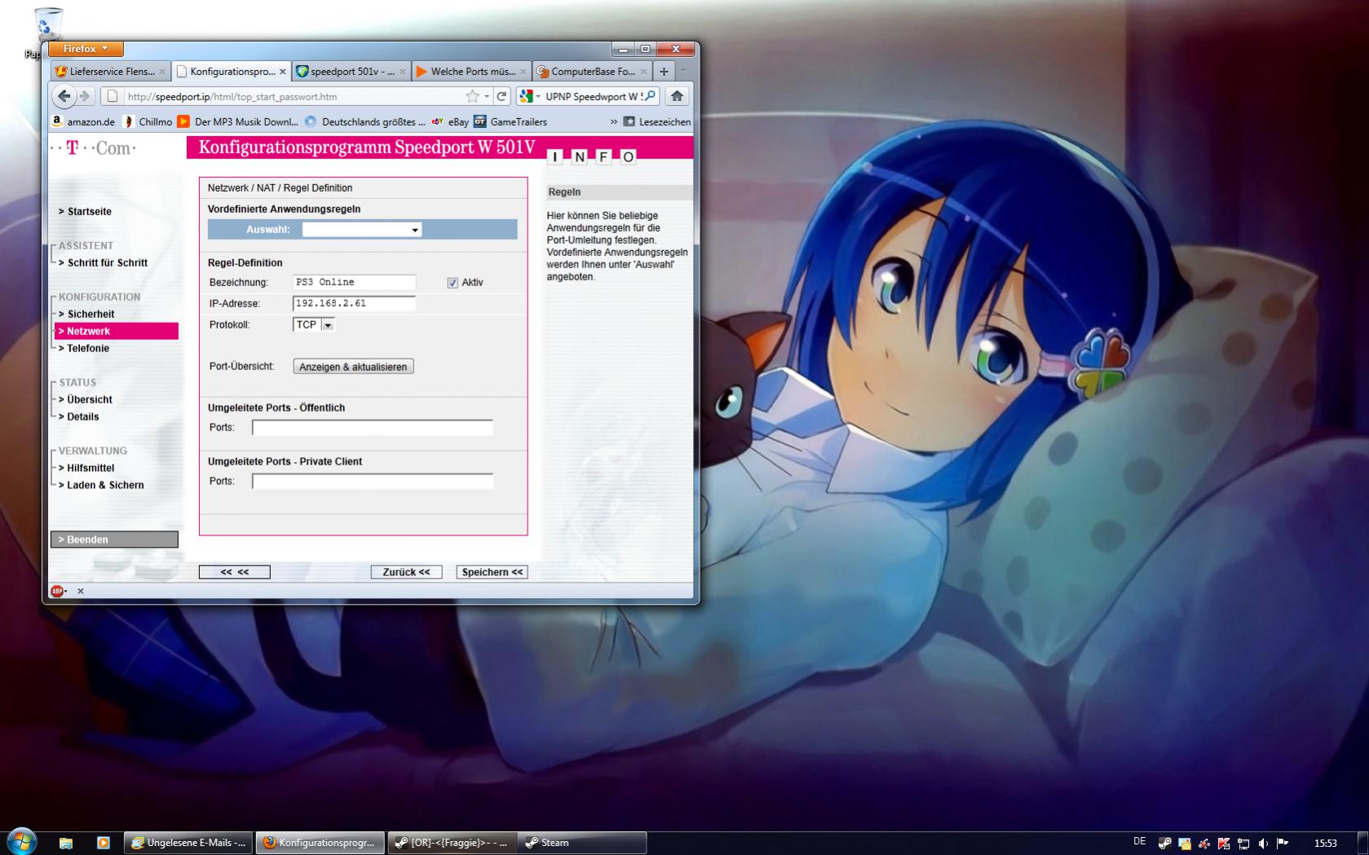Focus the IP-Adresse field
This screenshot has width=1369, height=855.
[354, 303]
